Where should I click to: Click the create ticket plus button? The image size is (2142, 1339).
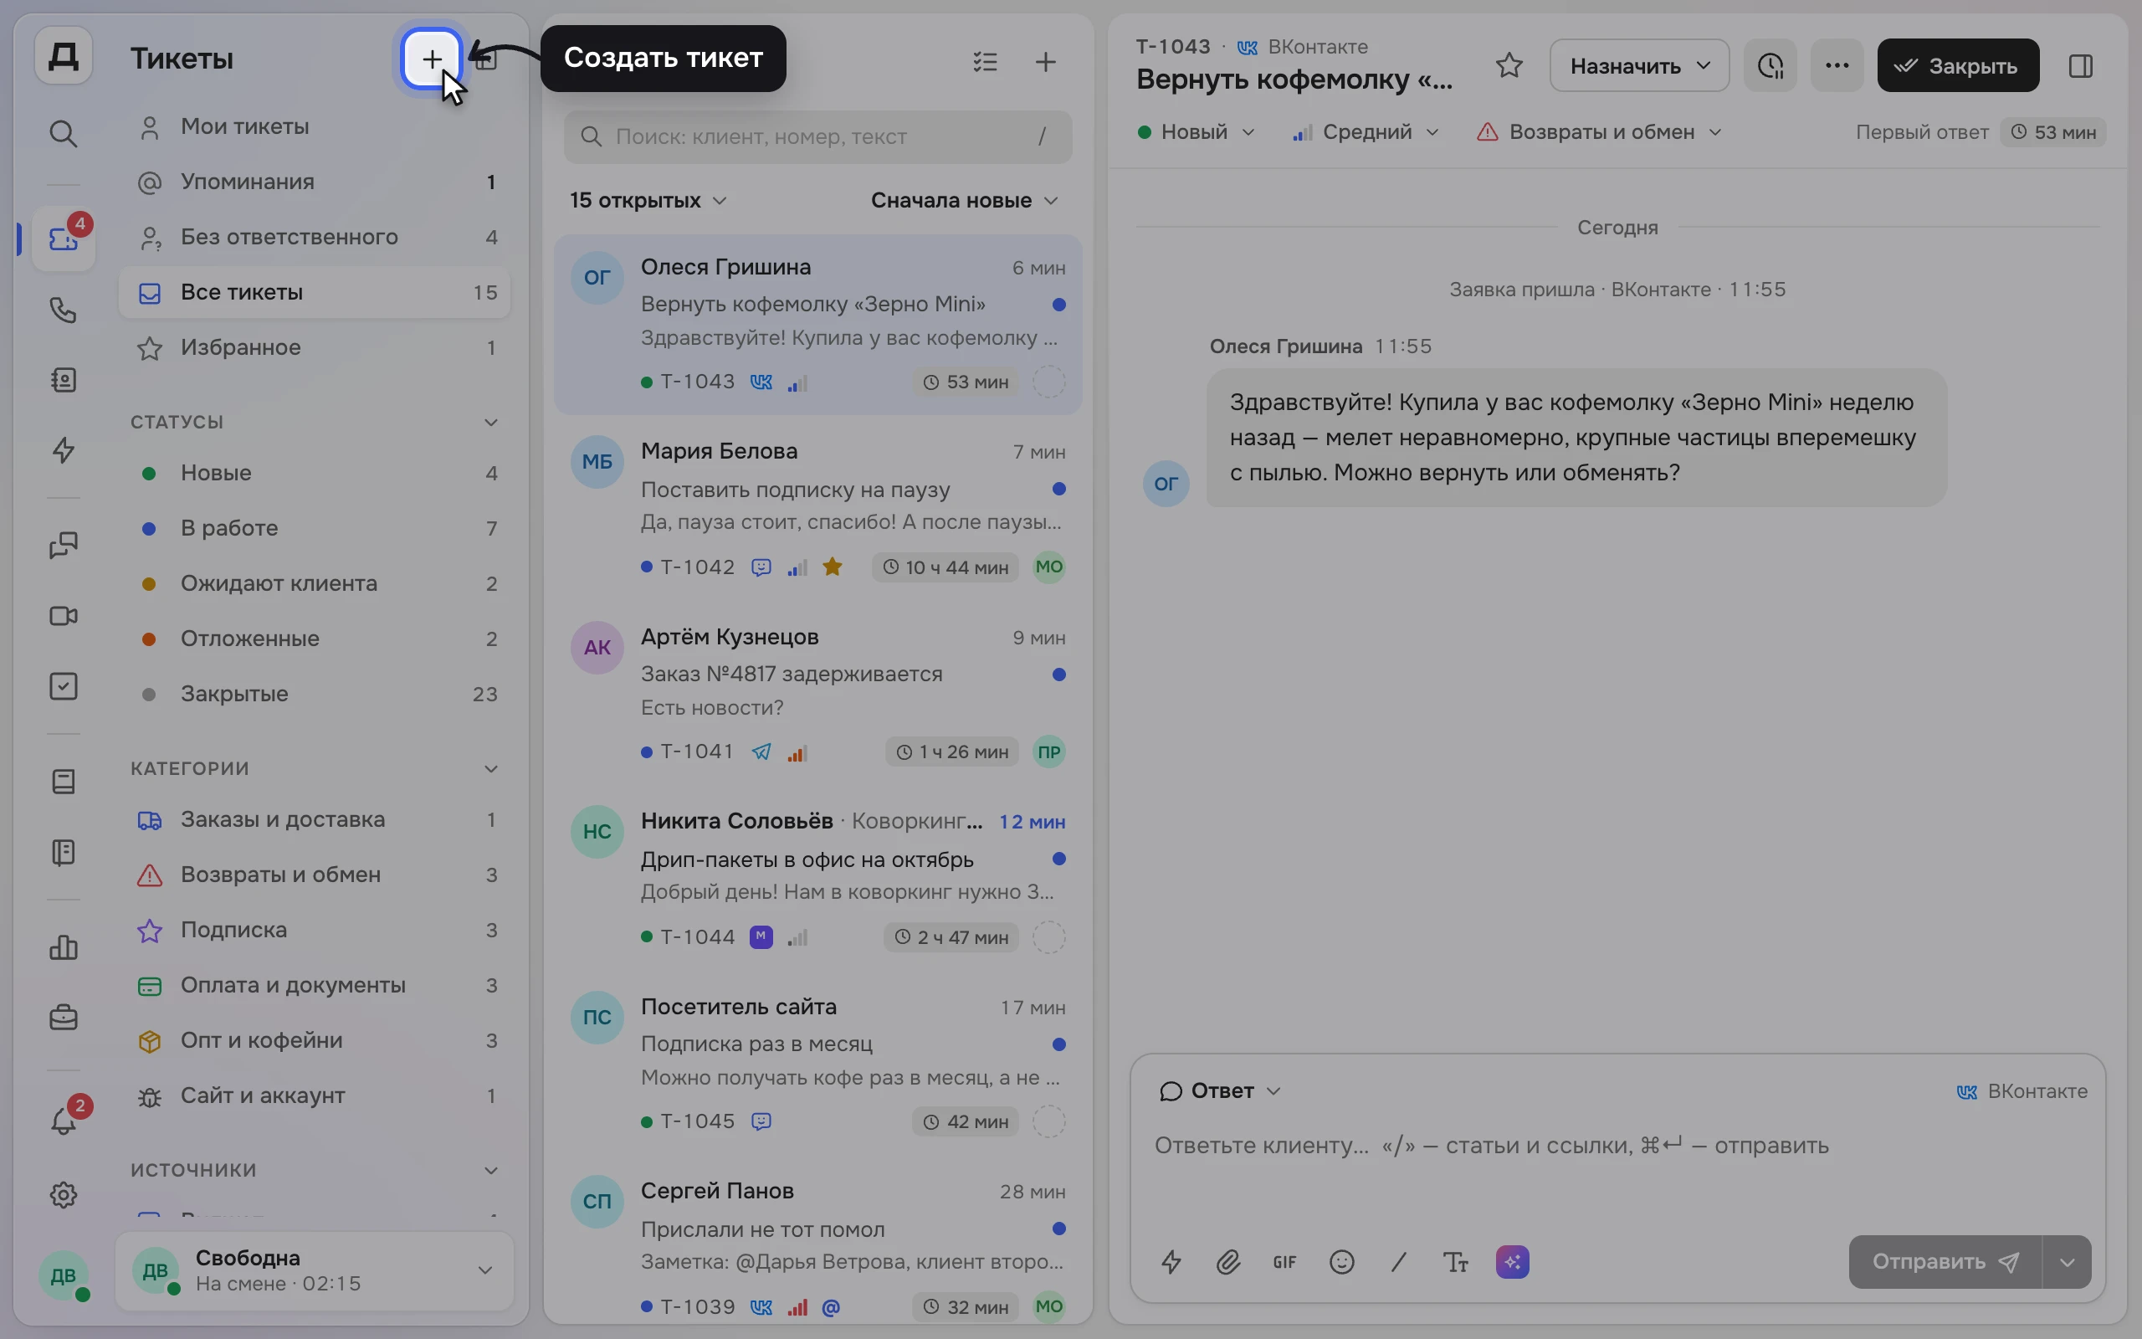tap(431, 59)
